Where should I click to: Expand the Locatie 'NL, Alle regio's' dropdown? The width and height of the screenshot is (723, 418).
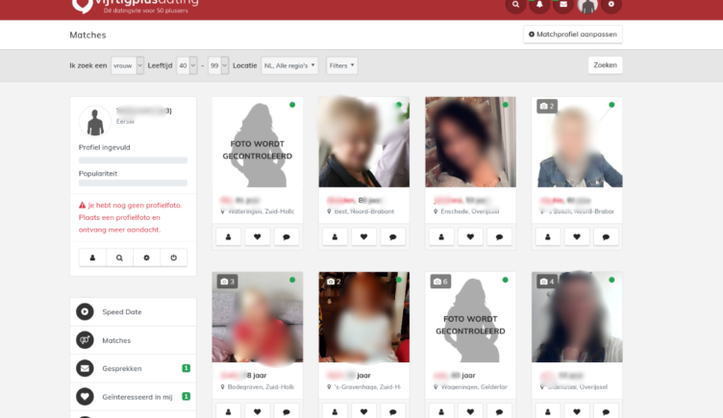point(289,65)
